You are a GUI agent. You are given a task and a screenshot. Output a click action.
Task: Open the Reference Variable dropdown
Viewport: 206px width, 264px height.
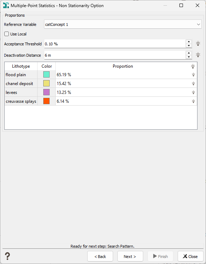pos(123,24)
